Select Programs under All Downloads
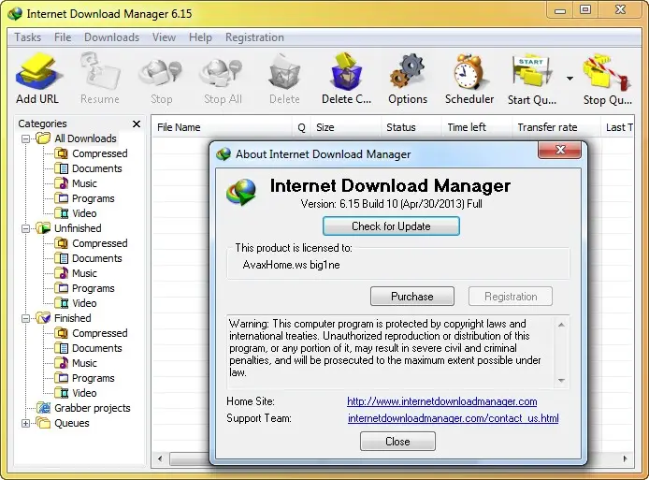649x480 pixels. click(x=94, y=198)
